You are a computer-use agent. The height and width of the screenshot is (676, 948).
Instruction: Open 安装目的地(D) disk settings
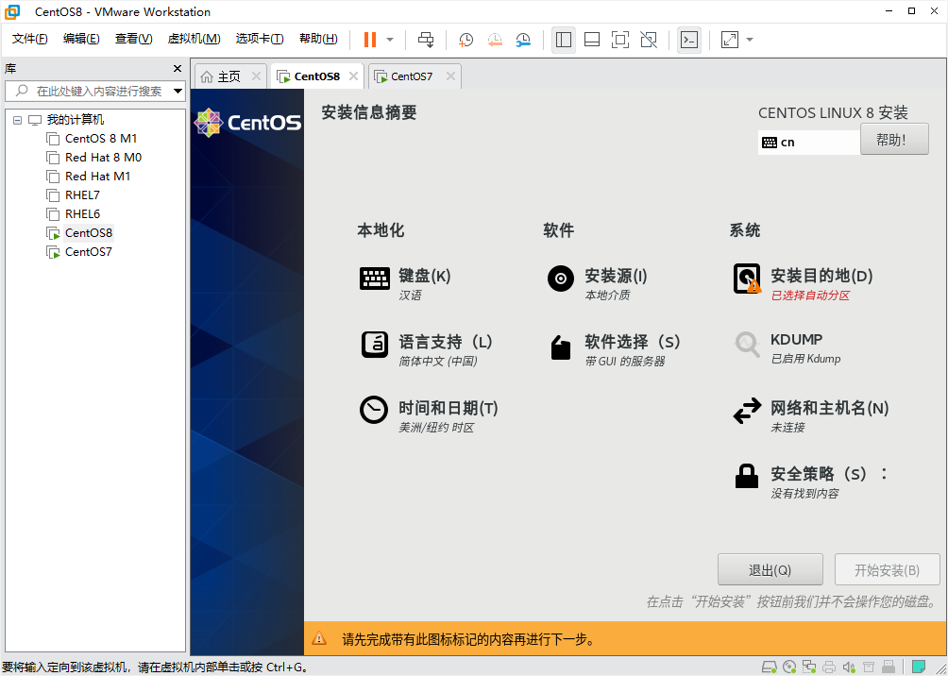tap(803, 283)
